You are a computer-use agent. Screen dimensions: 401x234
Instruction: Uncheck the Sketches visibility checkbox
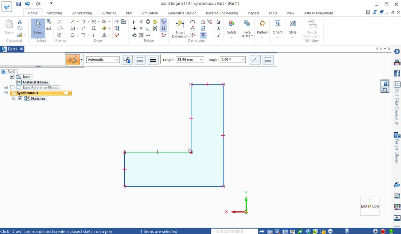[20, 98]
